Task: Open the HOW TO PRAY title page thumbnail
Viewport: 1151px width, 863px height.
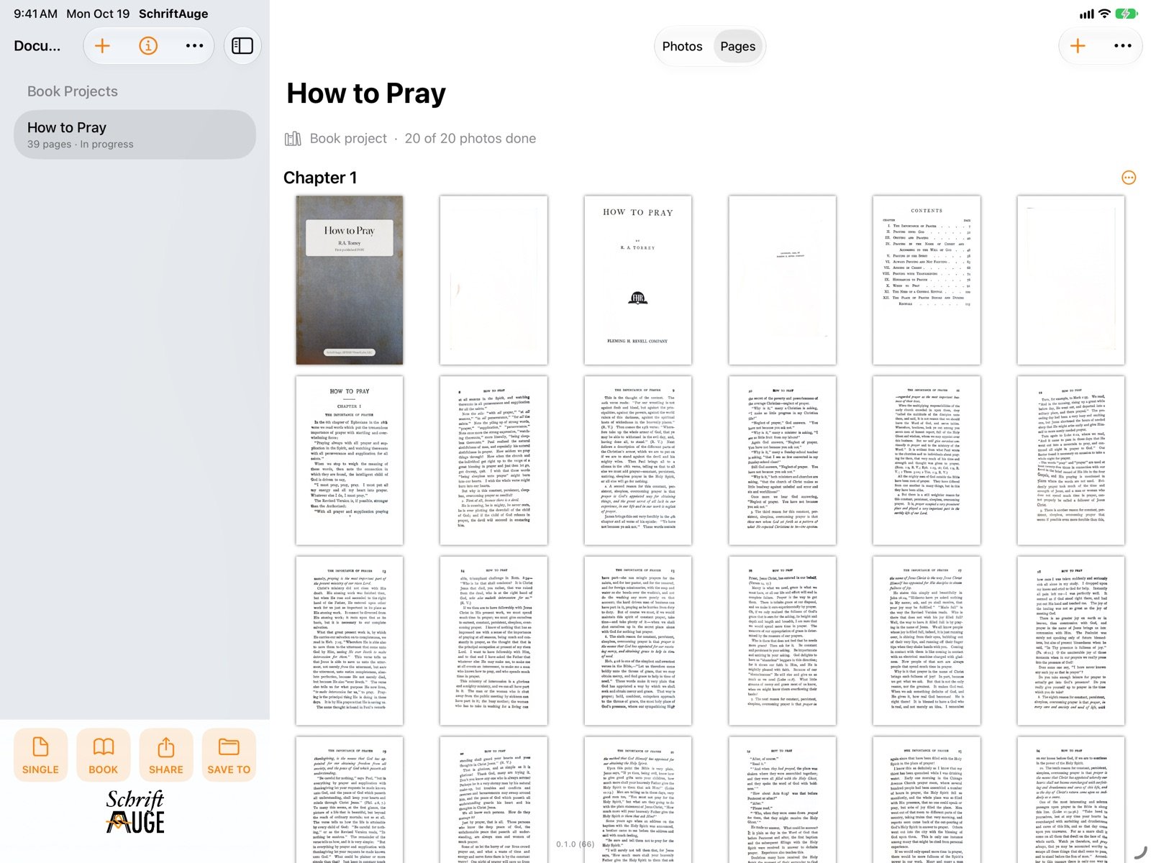Action: (x=637, y=280)
